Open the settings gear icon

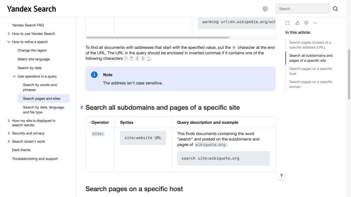click(x=265, y=9)
